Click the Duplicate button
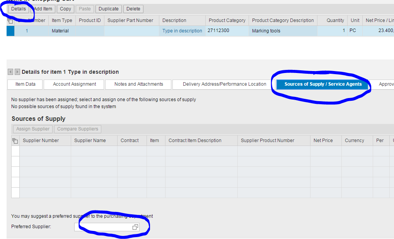 (109, 9)
